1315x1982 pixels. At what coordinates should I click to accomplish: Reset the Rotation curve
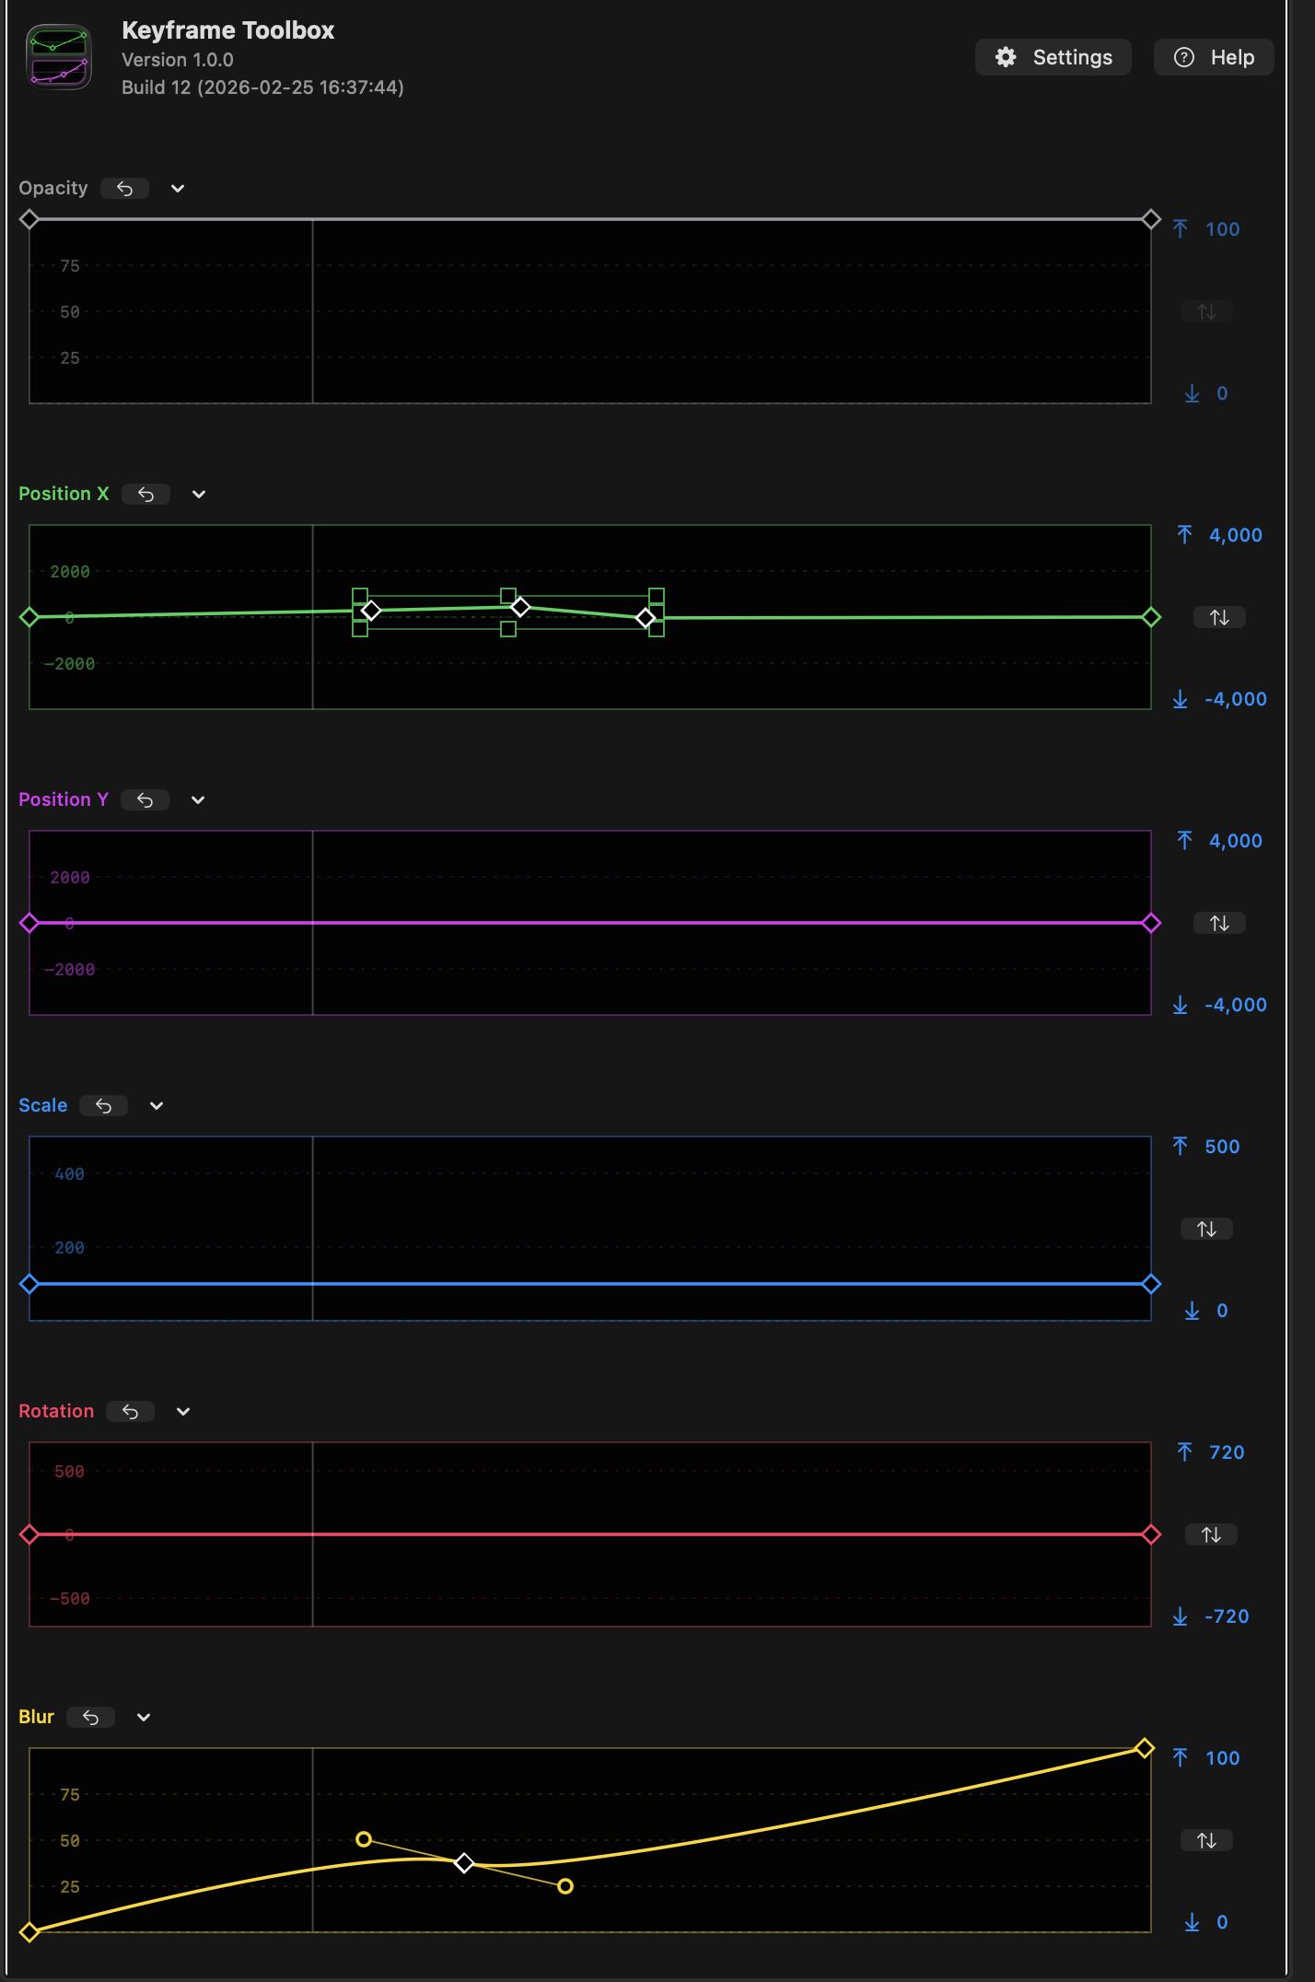pos(130,1412)
